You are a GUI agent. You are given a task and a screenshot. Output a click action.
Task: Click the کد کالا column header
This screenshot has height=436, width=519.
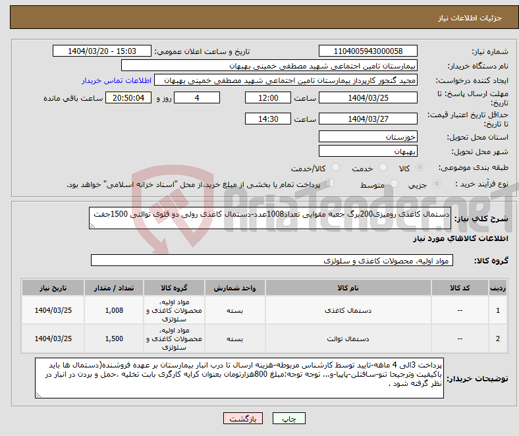[x=460, y=288]
